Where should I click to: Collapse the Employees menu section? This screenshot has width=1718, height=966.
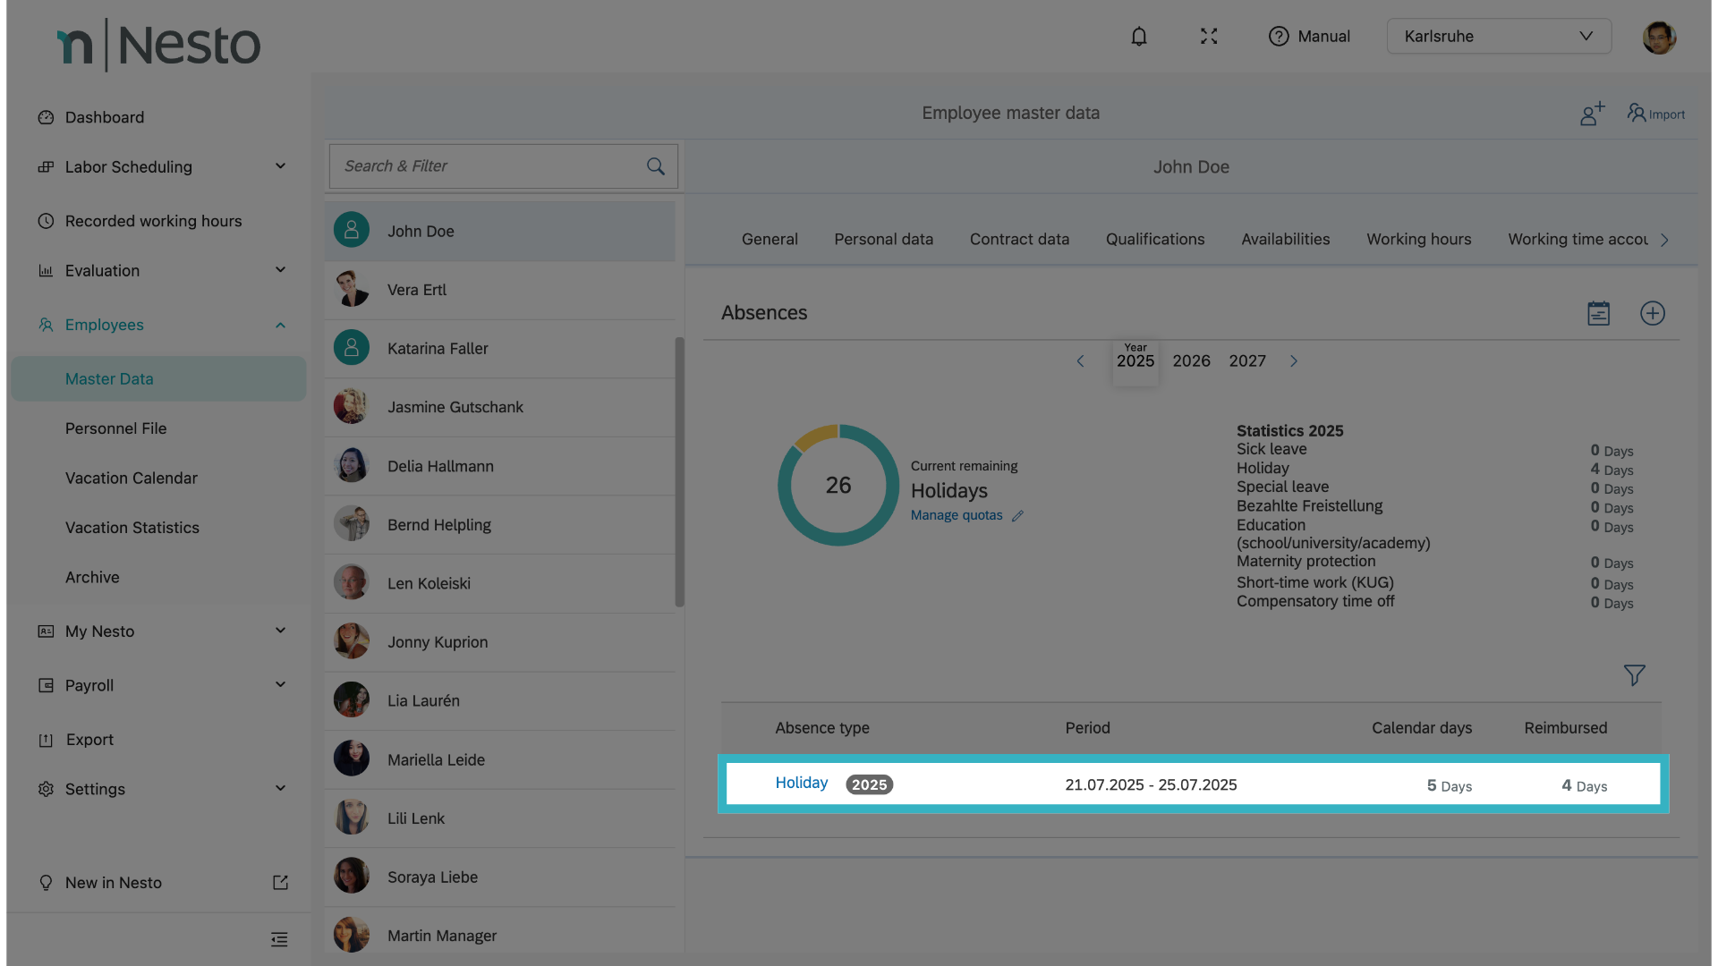(280, 326)
